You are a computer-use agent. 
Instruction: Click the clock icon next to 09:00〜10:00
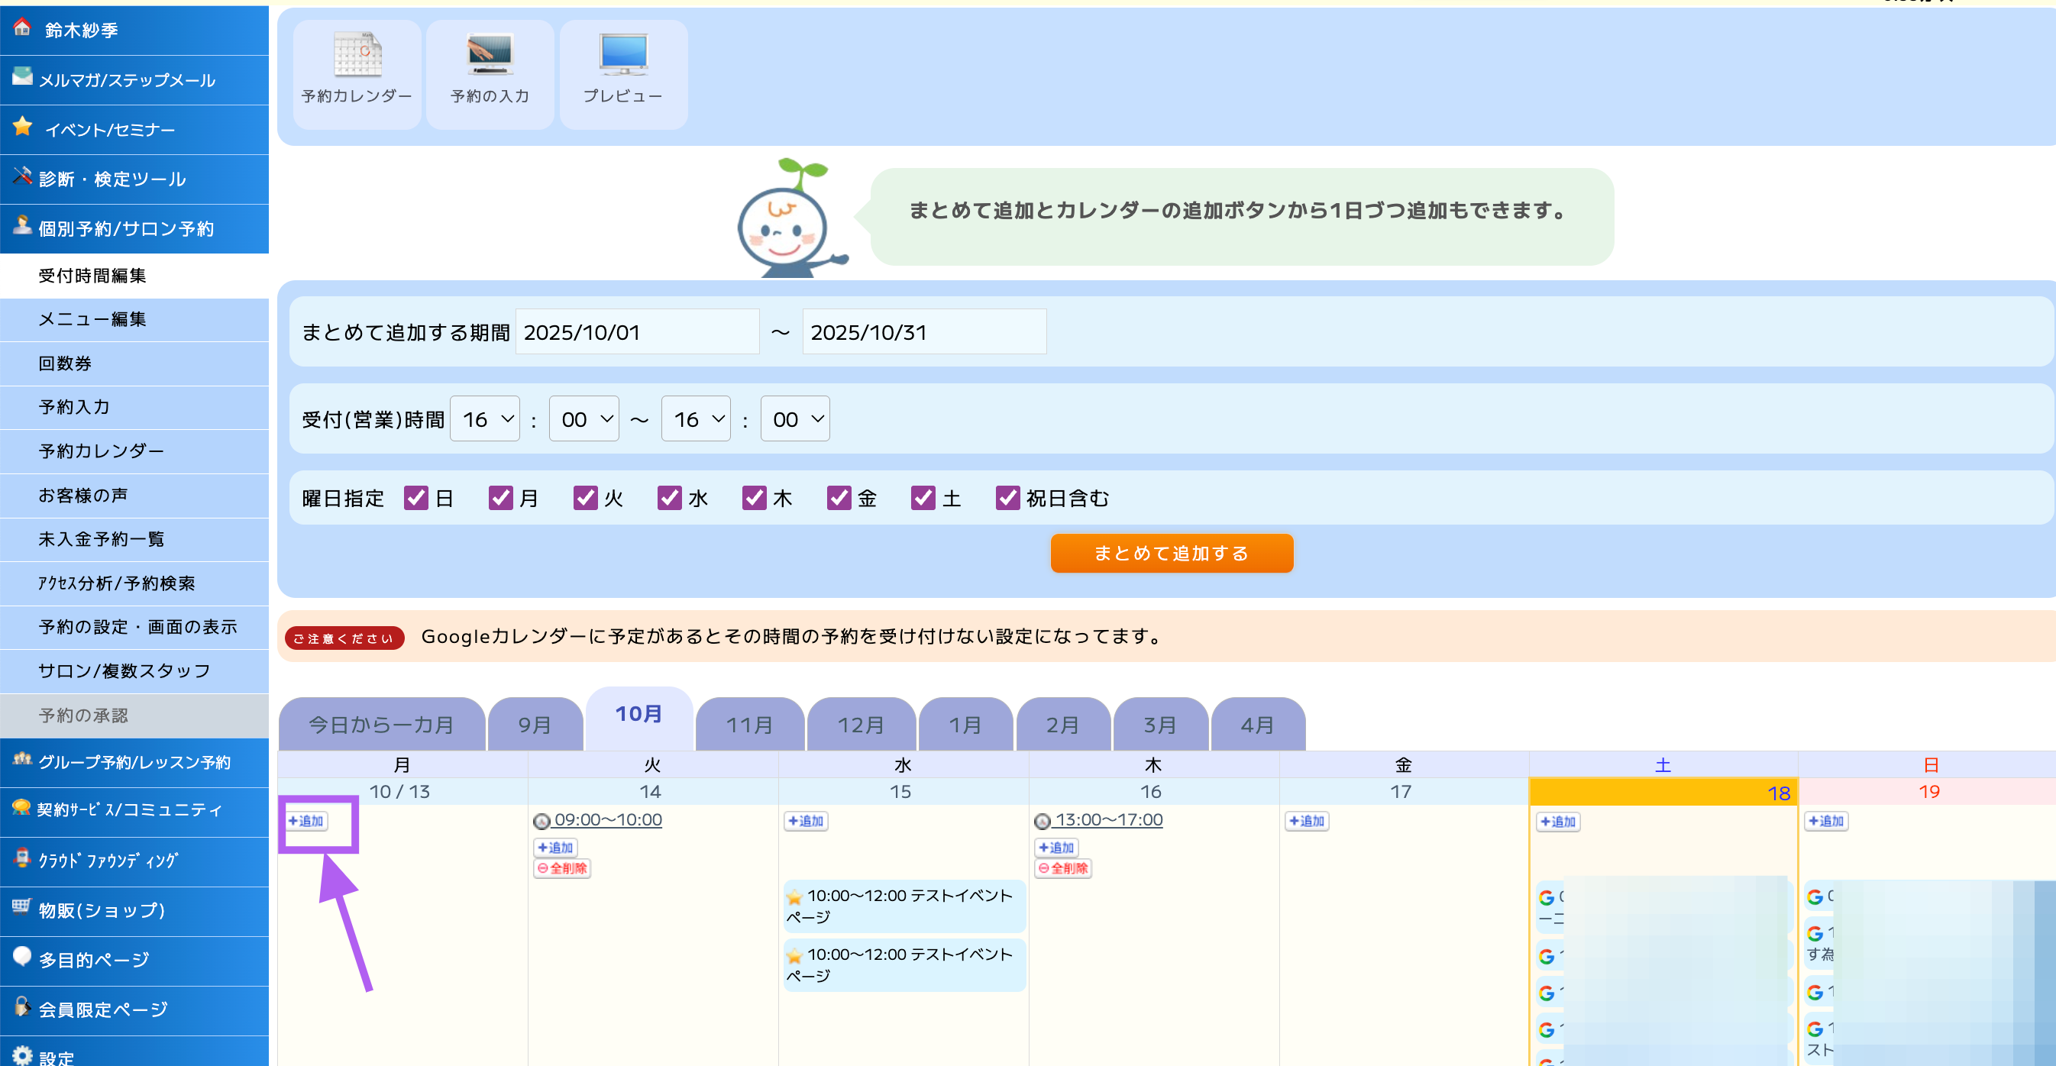542,821
